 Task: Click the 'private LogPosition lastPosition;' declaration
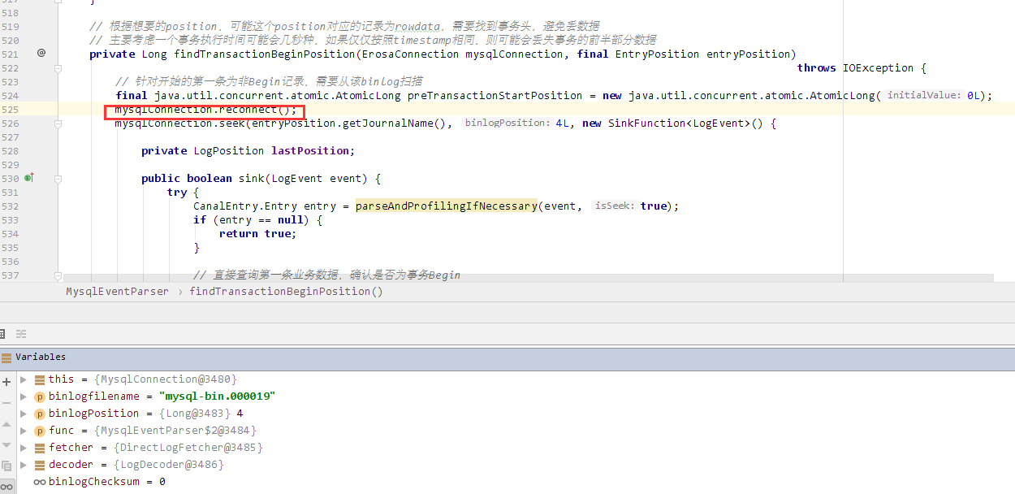pos(248,151)
